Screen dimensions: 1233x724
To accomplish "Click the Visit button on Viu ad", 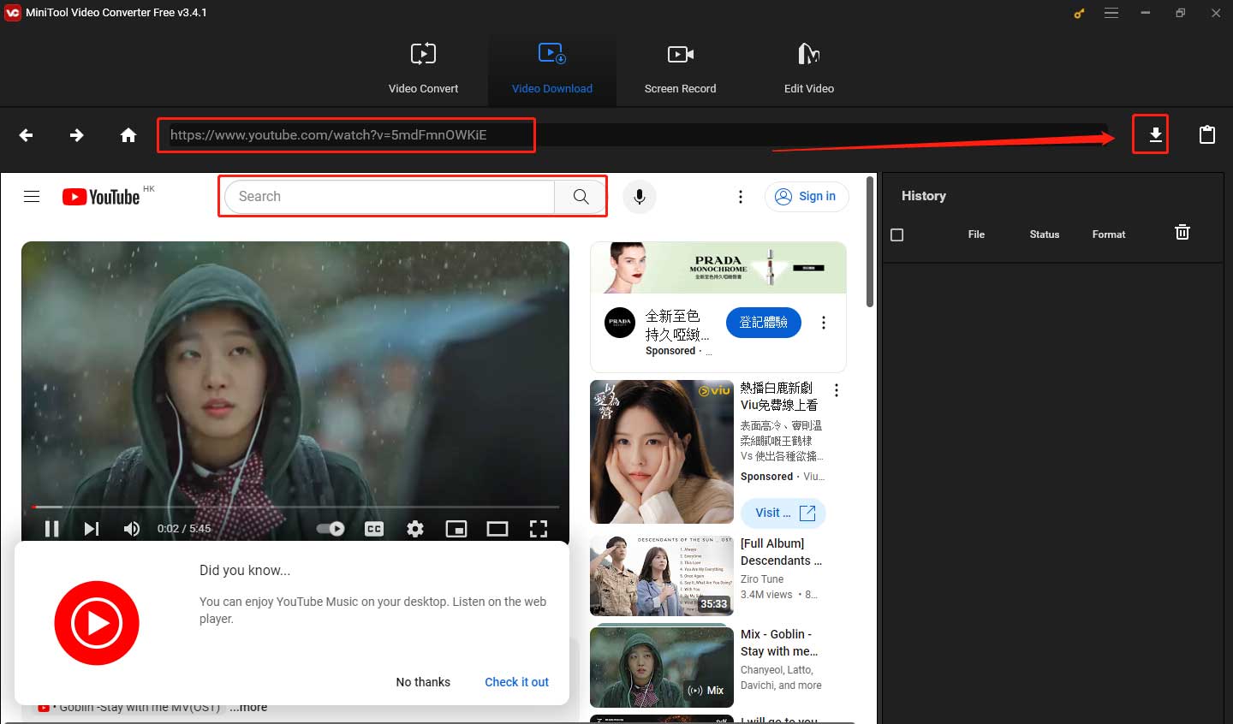I will coord(783,513).
